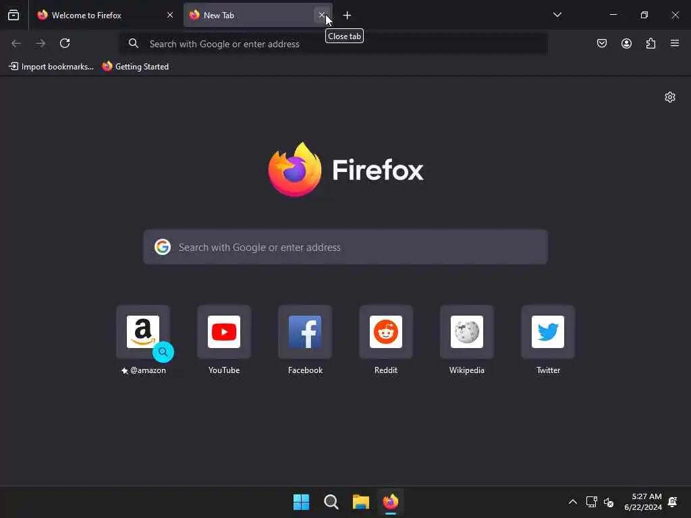This screenshot has height=518, width=691.
Task: Open Firefox View icon in tab bar
Action: [x=13, y=15]
